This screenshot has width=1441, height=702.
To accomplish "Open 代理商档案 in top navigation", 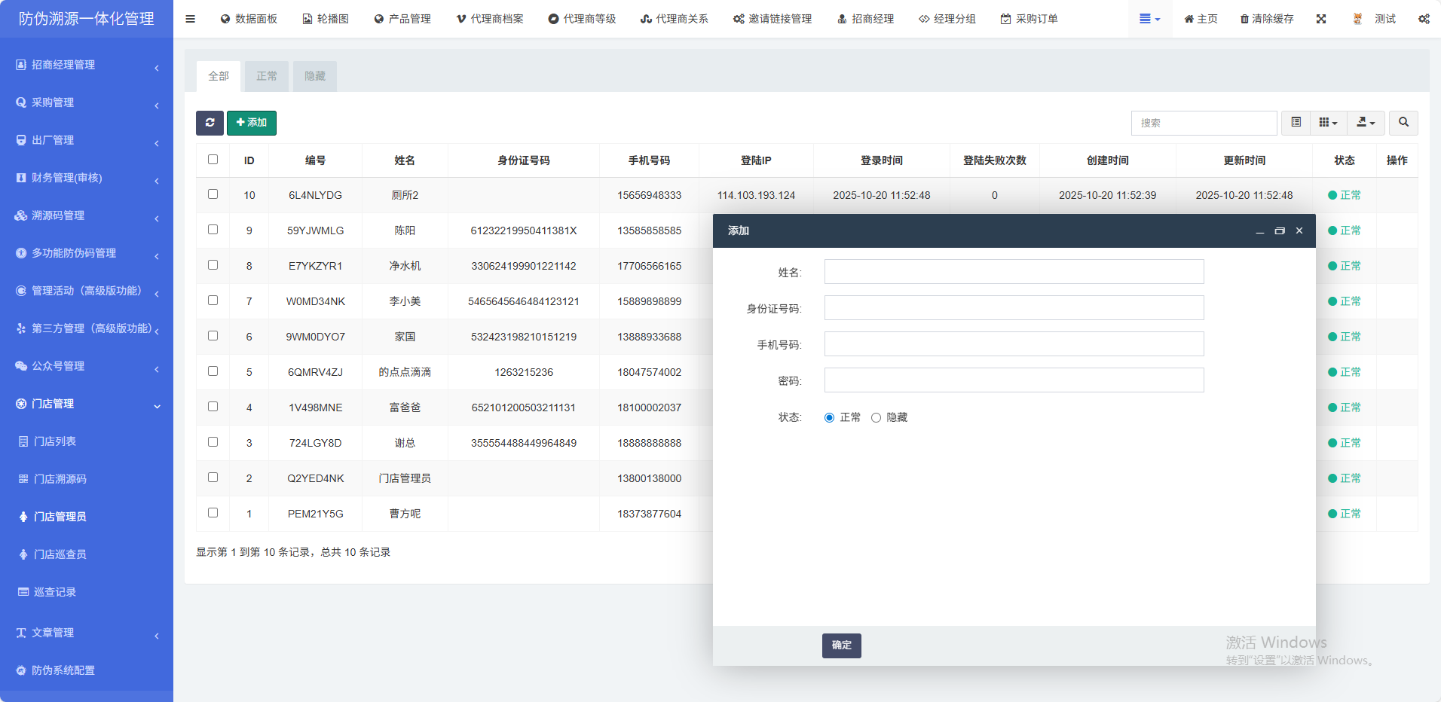I will 490,19.
